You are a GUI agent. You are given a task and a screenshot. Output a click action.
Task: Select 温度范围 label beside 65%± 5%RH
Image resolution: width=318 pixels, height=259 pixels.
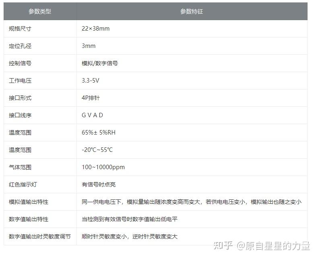20,133
